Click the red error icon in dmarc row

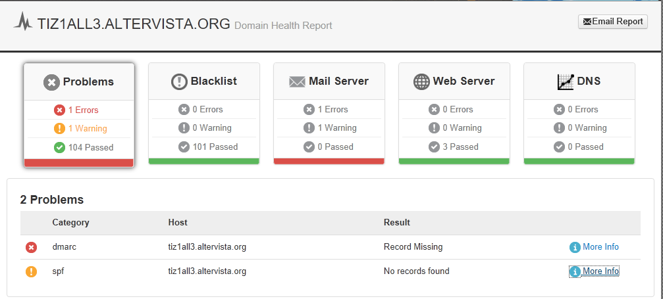[32, 248]
